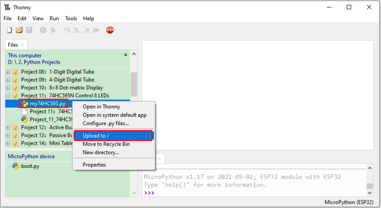Expand Project 14: Mini Table folder

pos(8,143)
